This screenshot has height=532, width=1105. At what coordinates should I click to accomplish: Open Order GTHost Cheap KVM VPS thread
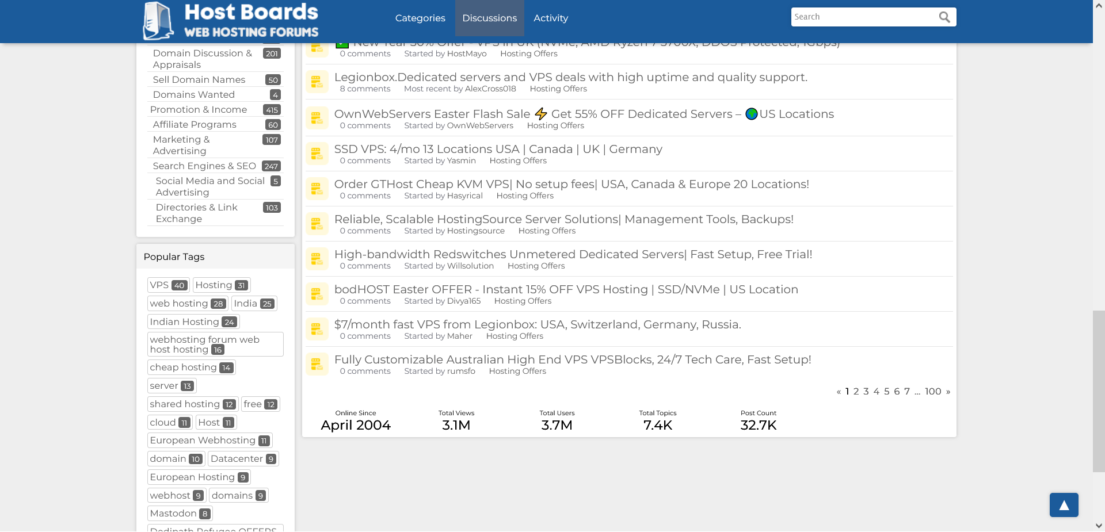point(571,184)
